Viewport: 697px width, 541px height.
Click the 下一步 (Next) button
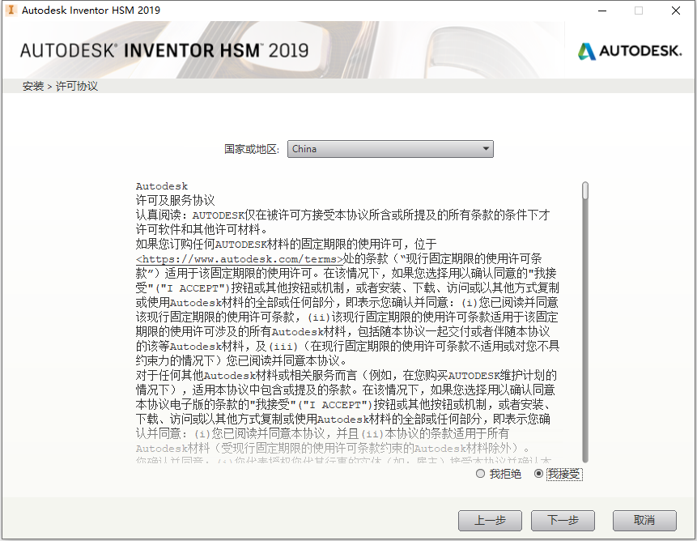(563, 520)
